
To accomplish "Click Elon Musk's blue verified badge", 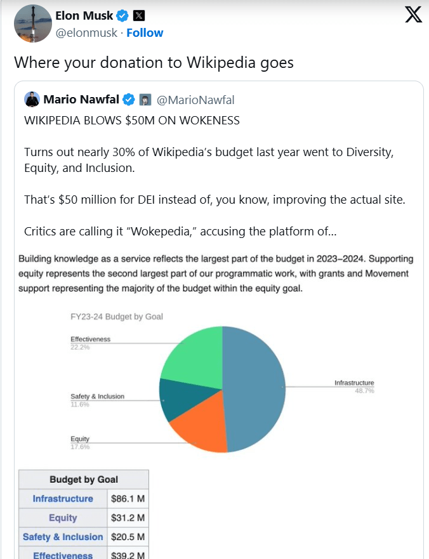I will click(x=123, y=16).
